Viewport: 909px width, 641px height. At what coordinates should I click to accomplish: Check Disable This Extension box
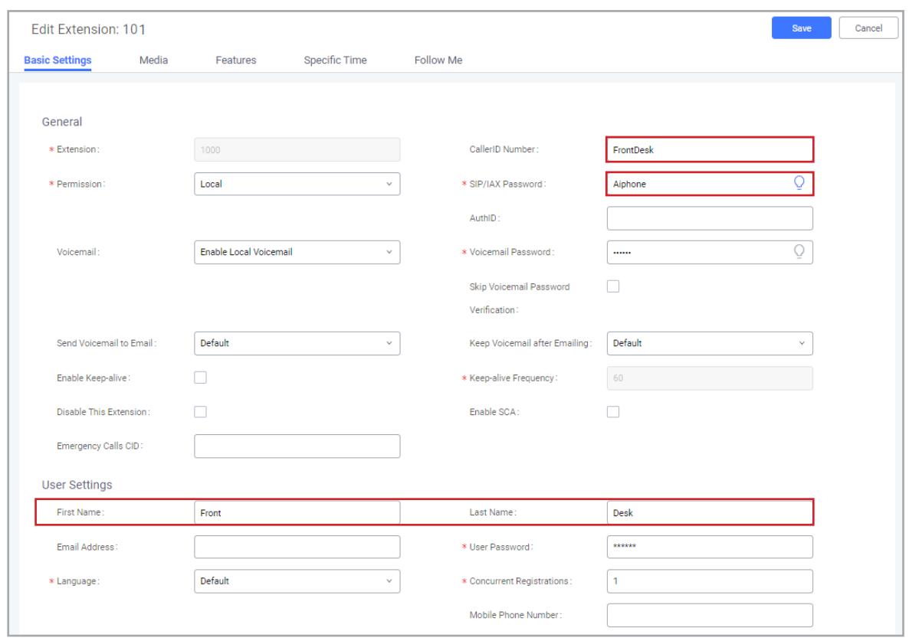(x=200, y=412)
